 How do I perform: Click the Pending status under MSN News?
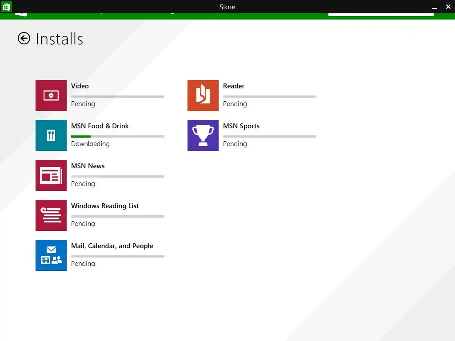(83, 184)
